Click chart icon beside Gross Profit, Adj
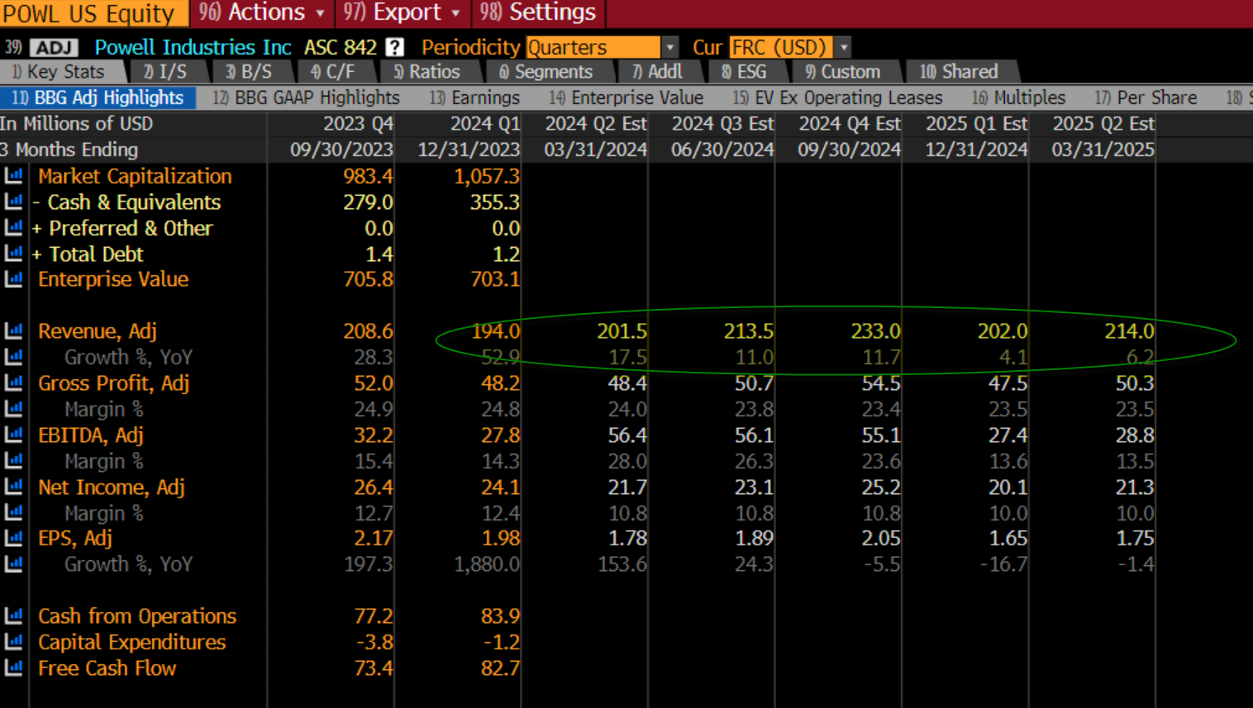Viewport: 1253px width, 708px height. (x=13, y=383)
